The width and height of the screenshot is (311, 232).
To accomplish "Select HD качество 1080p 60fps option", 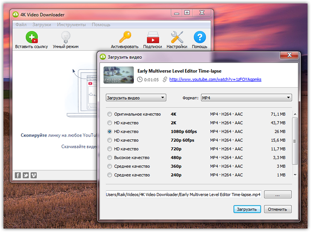I will (x=110, y=131).
